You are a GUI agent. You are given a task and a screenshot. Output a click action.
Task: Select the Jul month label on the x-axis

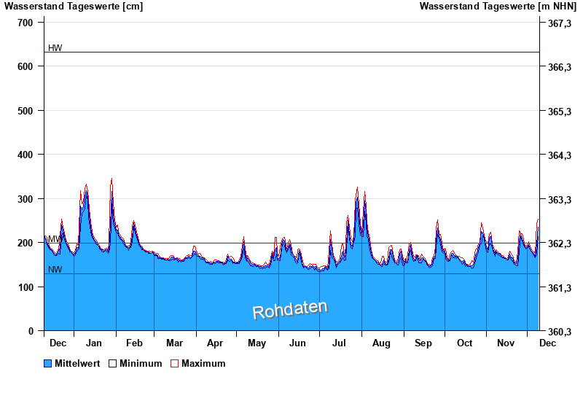340,343
